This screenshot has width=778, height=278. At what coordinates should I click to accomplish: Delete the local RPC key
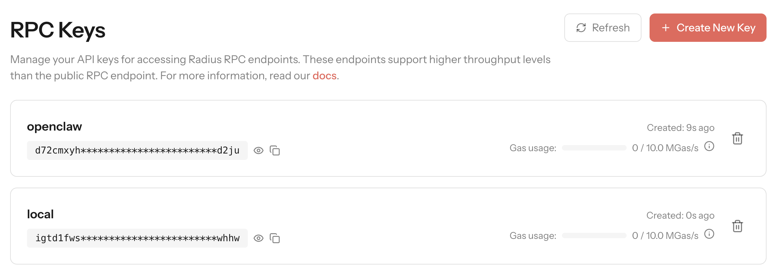(x=737, y=226)
